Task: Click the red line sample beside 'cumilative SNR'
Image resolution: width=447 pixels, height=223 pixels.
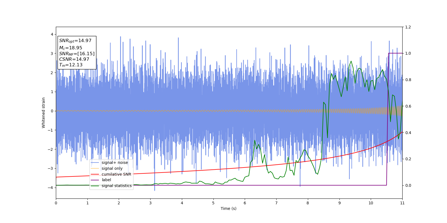Action: (95, 174)
